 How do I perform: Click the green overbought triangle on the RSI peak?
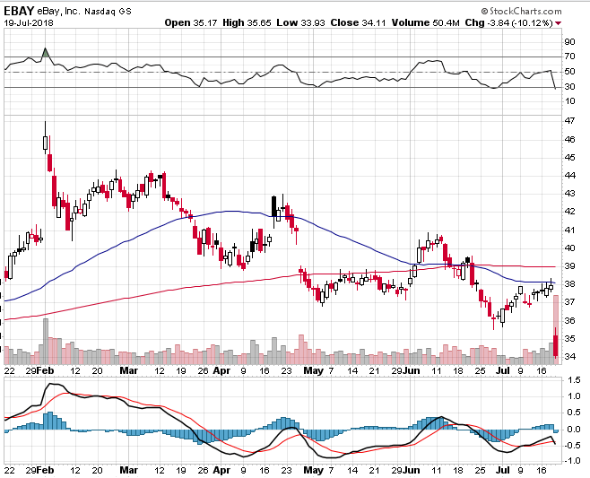(x=46, y=53)
